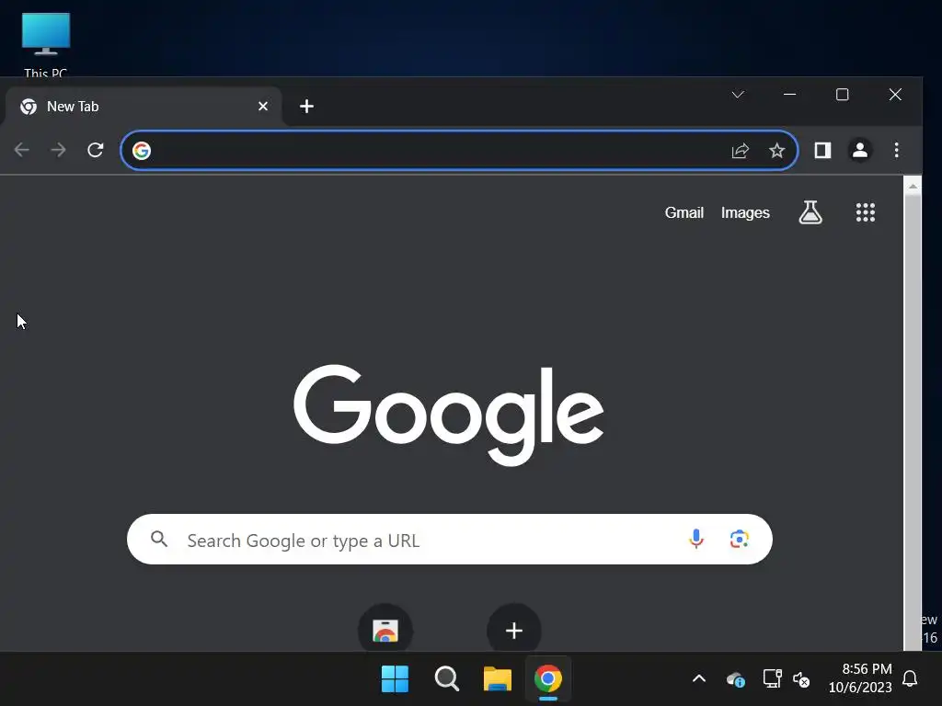The image size is (942, 706).
Task: Minimize the Chrome window
Action: pos(789,95)
